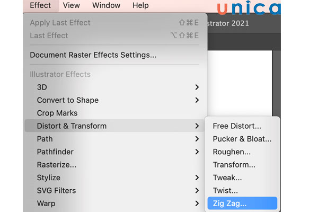Expand the Convert to Shape submenu
Screen dimensions: 318x212
click(67, 100)
